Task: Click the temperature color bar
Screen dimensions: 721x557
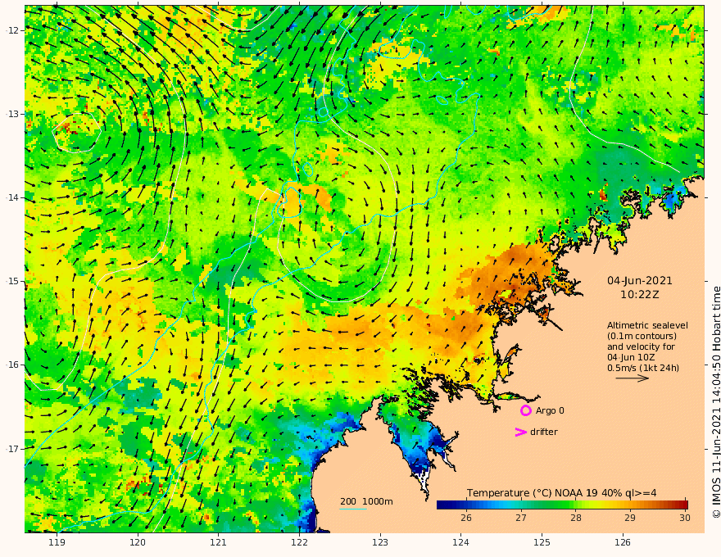Action: (562, 505)
